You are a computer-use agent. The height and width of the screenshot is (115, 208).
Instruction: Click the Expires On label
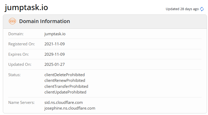coord(19,54)
